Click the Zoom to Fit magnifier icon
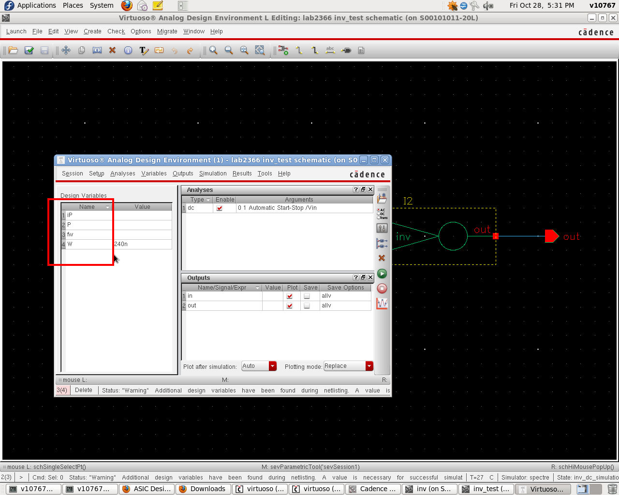Image resolution: width=619 pixels, height=495 pixels. point(244,50)
